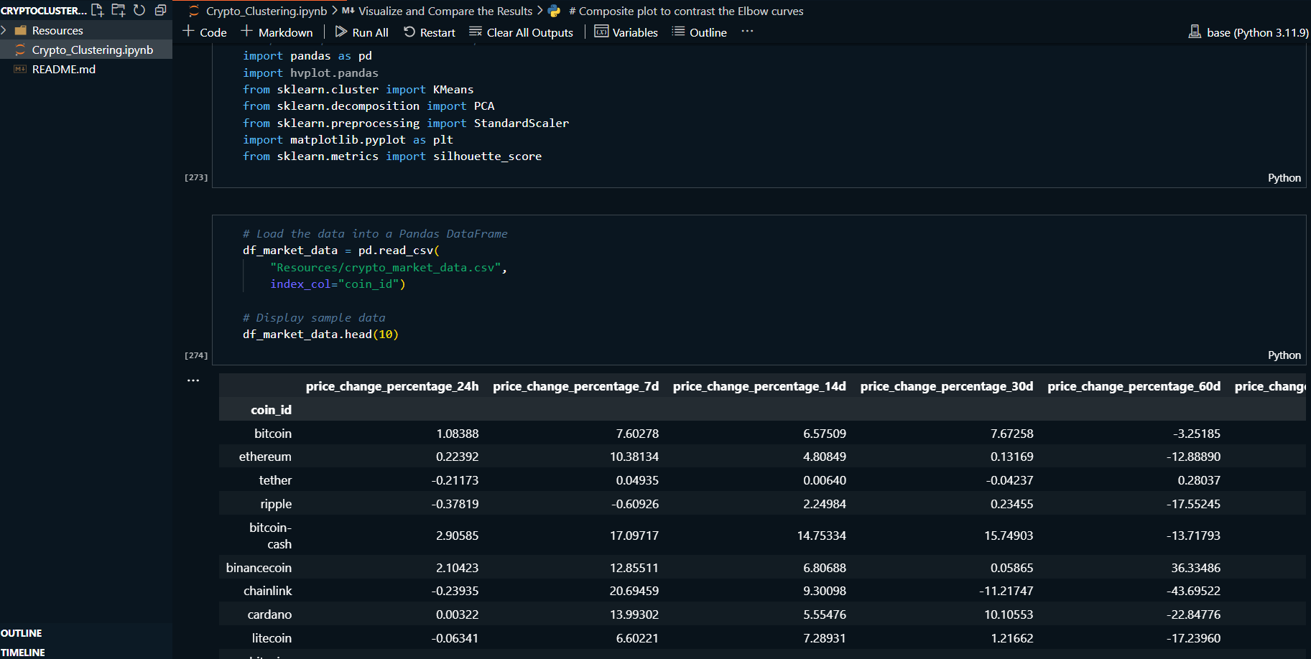Add a new Markdown cell
This screenshot has height=659, width=1311.
pyautogui.click(x=277, y=32)
